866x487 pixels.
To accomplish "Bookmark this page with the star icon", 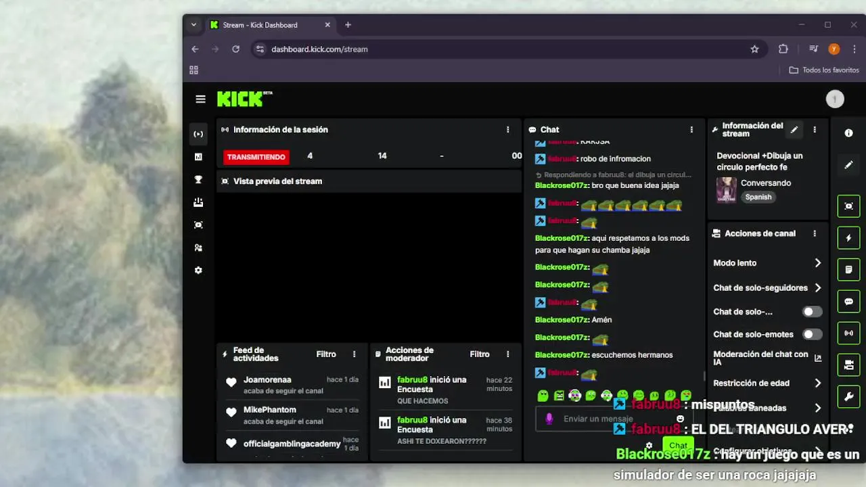I will coord(754,49).
